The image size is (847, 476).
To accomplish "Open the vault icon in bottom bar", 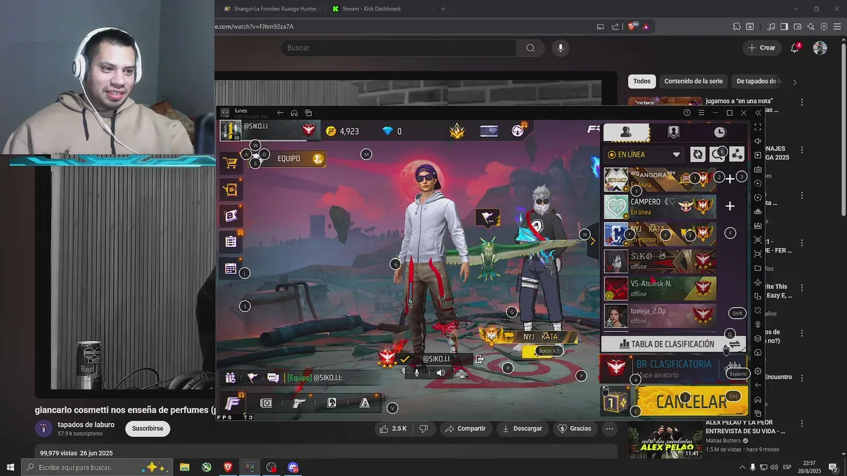I will click(x=266, y=403).
